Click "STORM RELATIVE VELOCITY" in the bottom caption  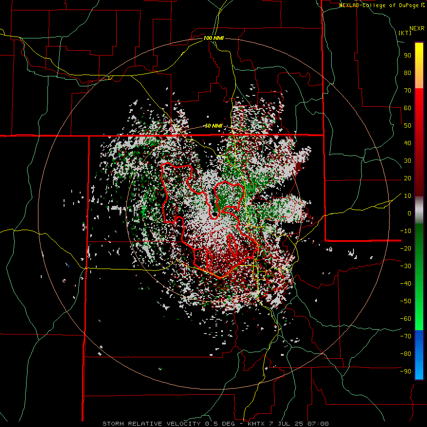pos(151,424)
